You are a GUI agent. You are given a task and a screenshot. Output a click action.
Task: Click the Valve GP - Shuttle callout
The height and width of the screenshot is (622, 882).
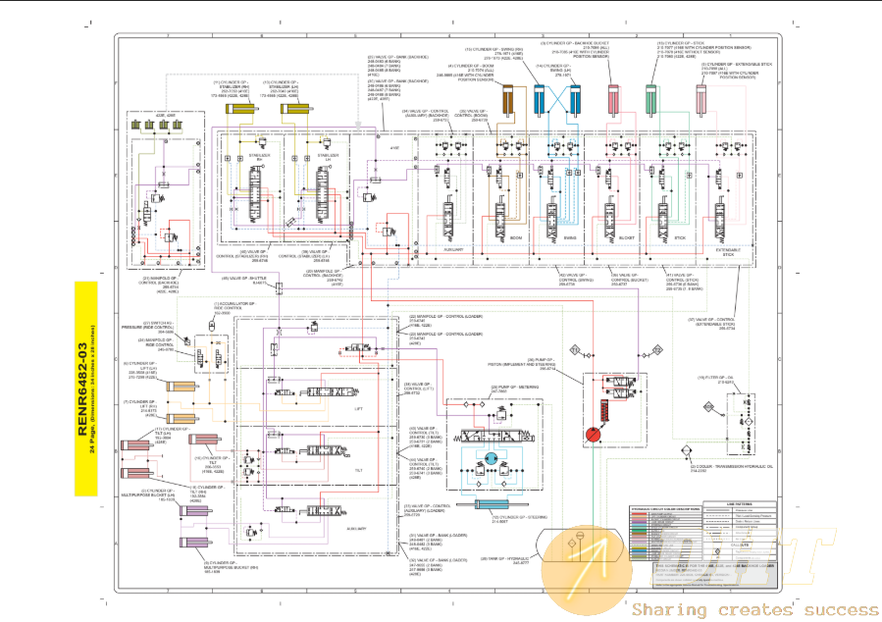coord(244,280)
